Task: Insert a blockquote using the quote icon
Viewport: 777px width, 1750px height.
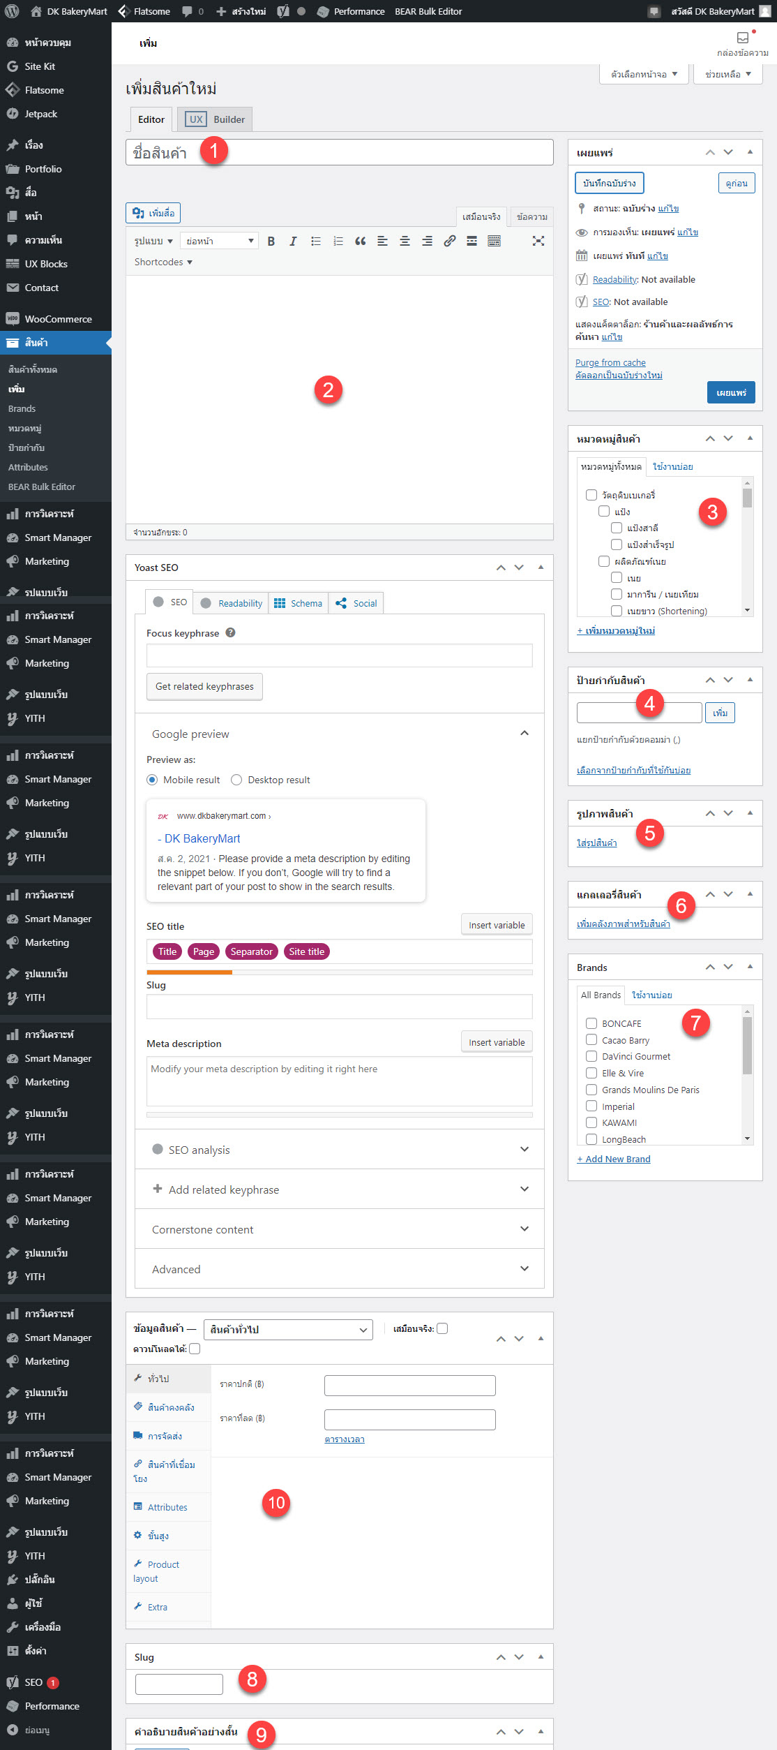Action: (x=360, y=241)
